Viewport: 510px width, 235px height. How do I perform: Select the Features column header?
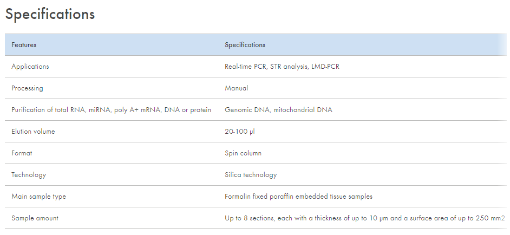24,44
